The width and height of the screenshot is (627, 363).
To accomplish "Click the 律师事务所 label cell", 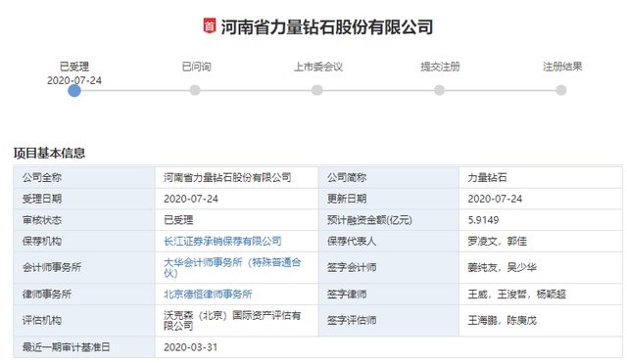I will pyautogui.click(x=84, y=295).
